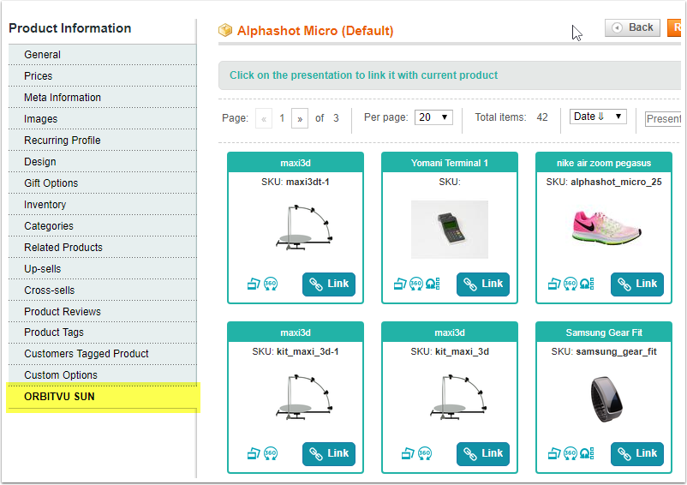687x485 pixels.
Task: Click tour icon on Samsung Gear Fit card
Action: (x=587, y=453)
